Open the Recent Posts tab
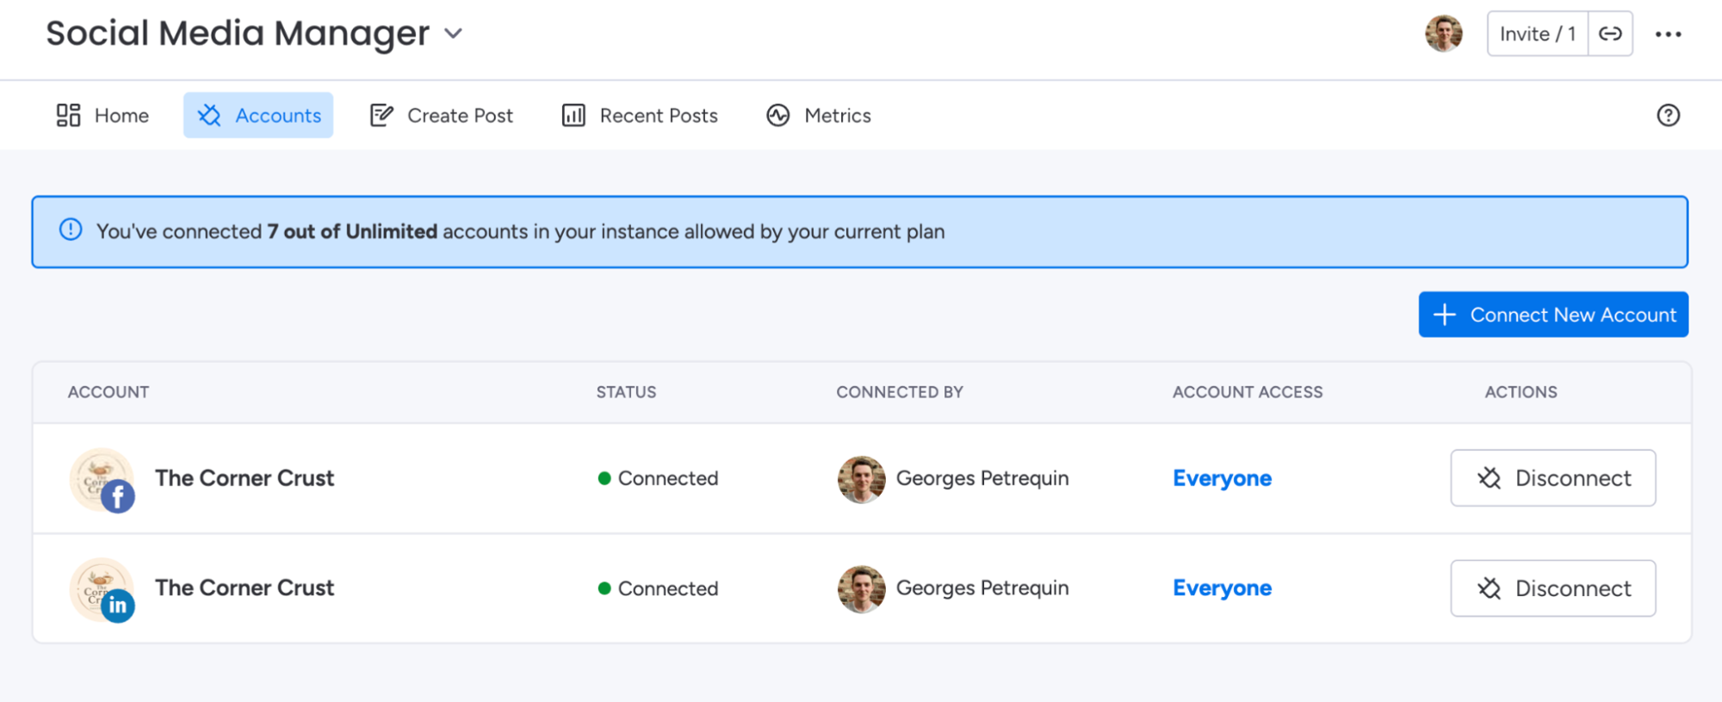The image size is (1722, 702). coord(639,115)
